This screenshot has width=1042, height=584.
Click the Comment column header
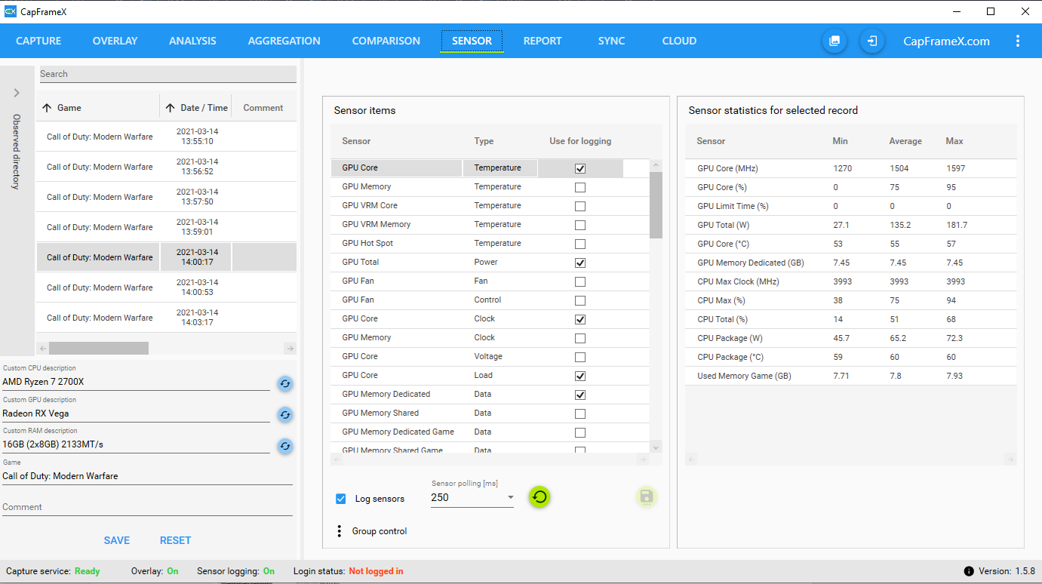pyautogui.click(x=263, y=108)
